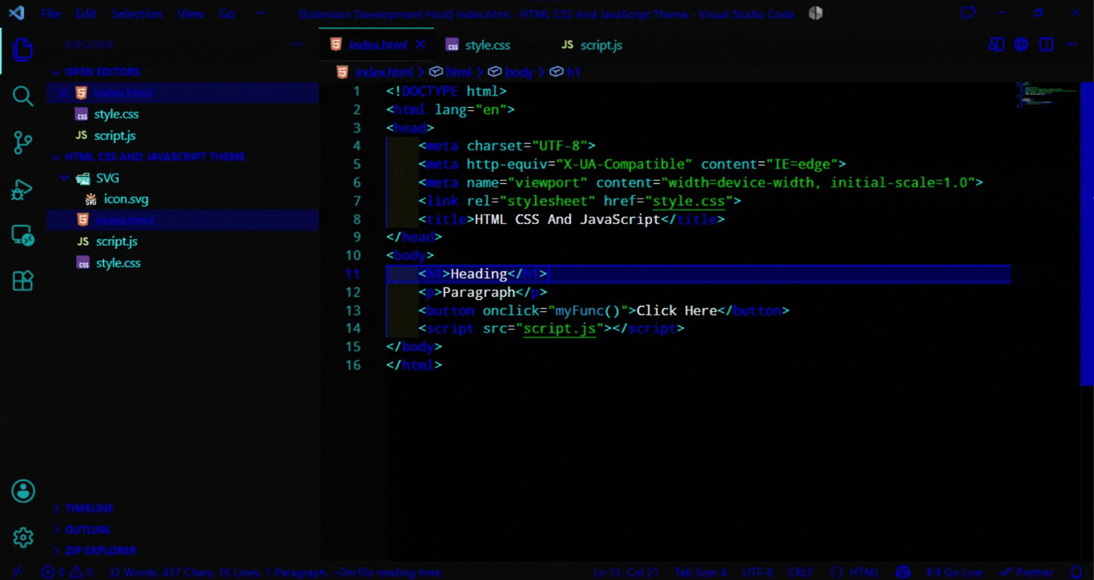The image size is (1094, 580).
Task: Open Edit menu
Action: pyautogui.click(x=86, y=14)
